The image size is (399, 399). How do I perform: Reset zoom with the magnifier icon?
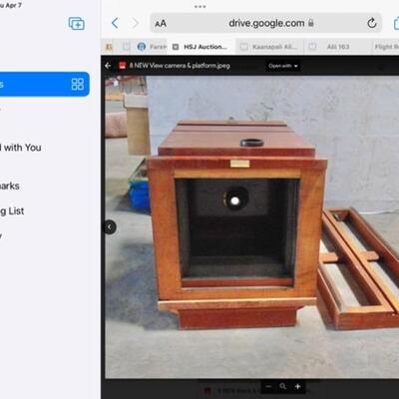[x=283, y=386]
